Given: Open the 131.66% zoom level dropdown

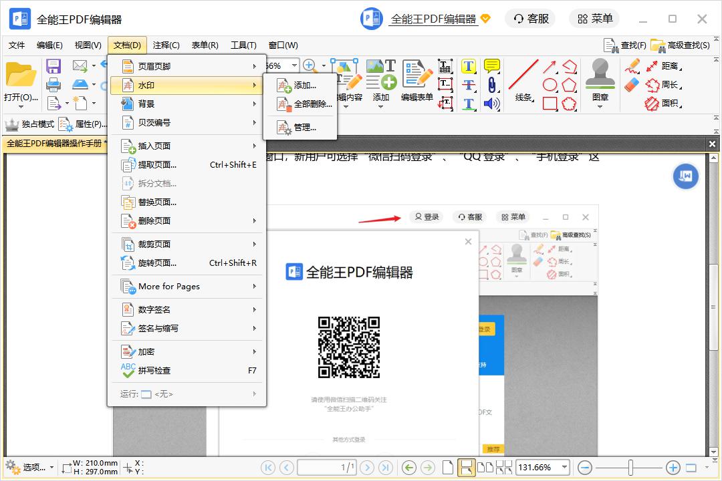Looking at the screenshot, I should click(565, 468).
